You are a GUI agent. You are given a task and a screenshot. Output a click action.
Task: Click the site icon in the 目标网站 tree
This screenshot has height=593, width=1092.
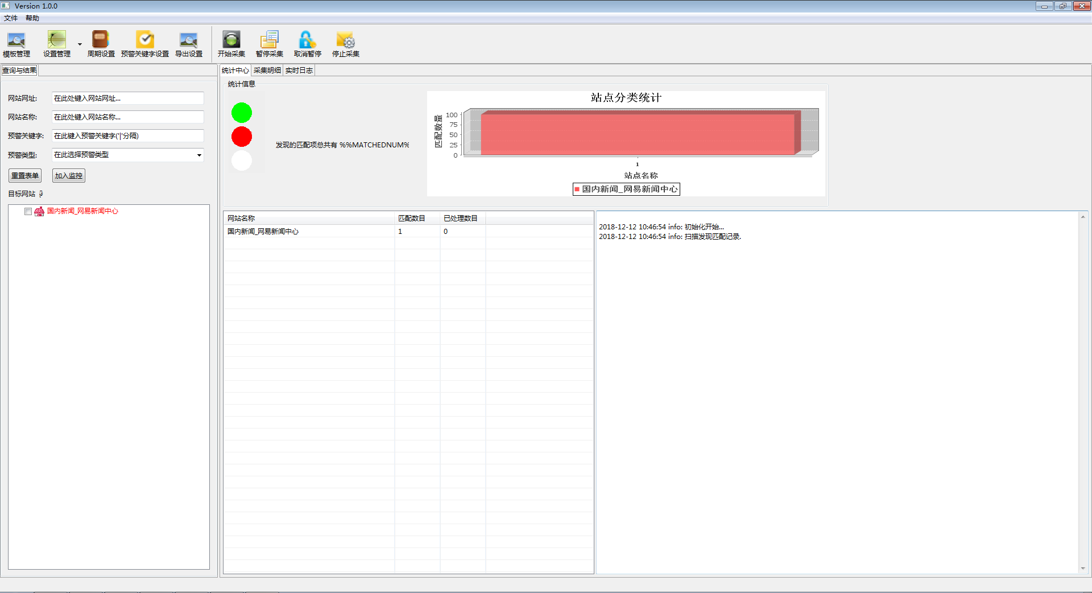[39, 212]
